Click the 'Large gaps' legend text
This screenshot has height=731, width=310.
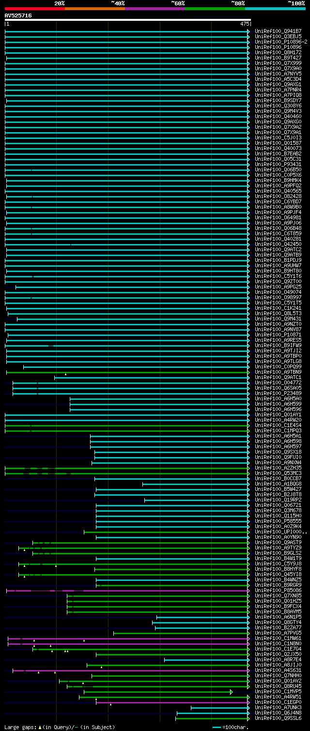coord(21,727)
